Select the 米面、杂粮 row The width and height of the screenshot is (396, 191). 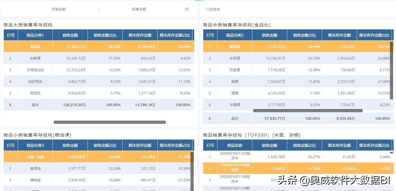coord(35,156)
